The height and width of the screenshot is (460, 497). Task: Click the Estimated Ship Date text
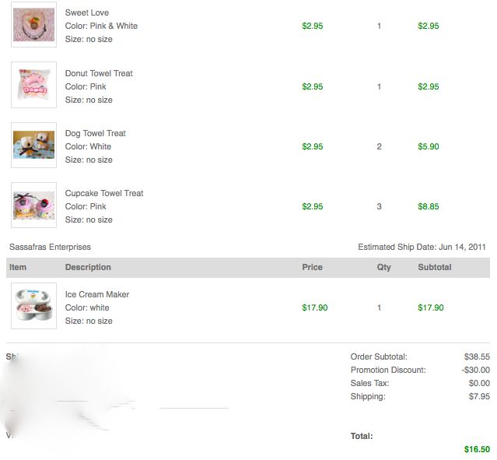coord(422,247)
